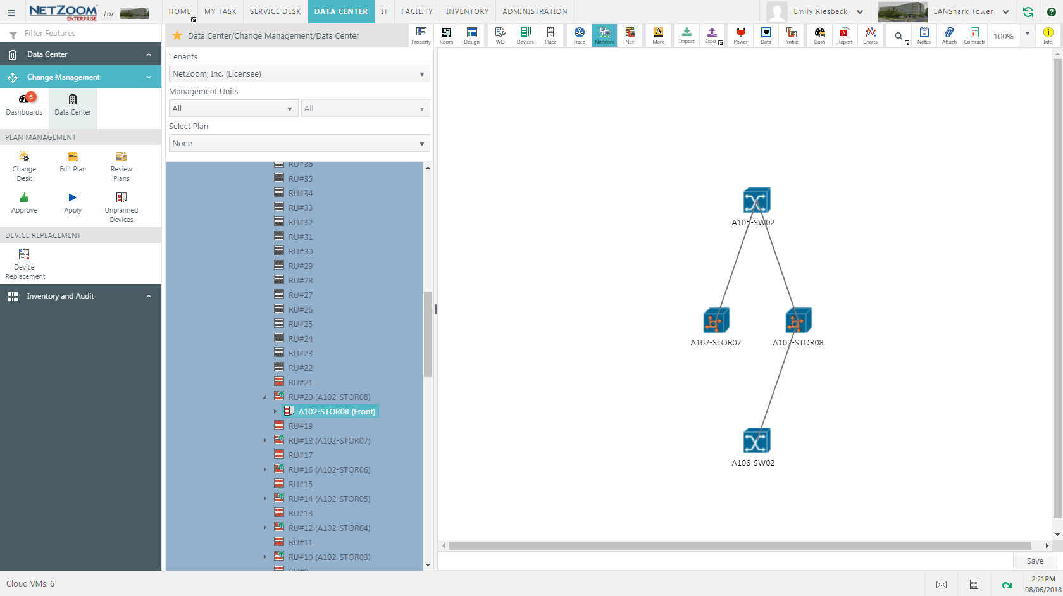The width and height of the screenshot is (1063, 596).
Task: Toggle the favorite star for this page
Action: click(177, 35)
